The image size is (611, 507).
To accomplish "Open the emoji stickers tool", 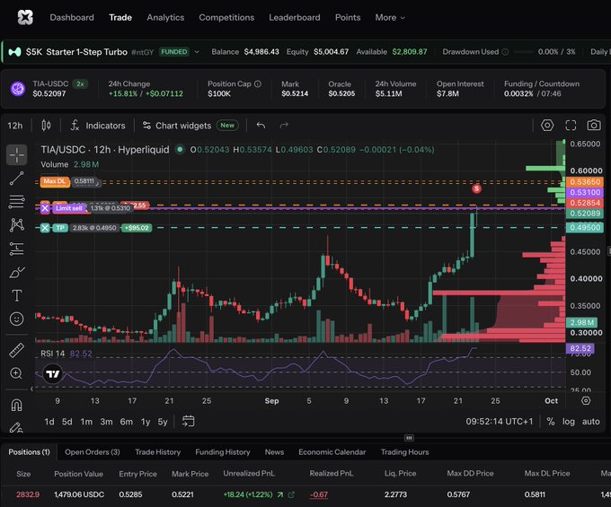I will click(16, 319).
